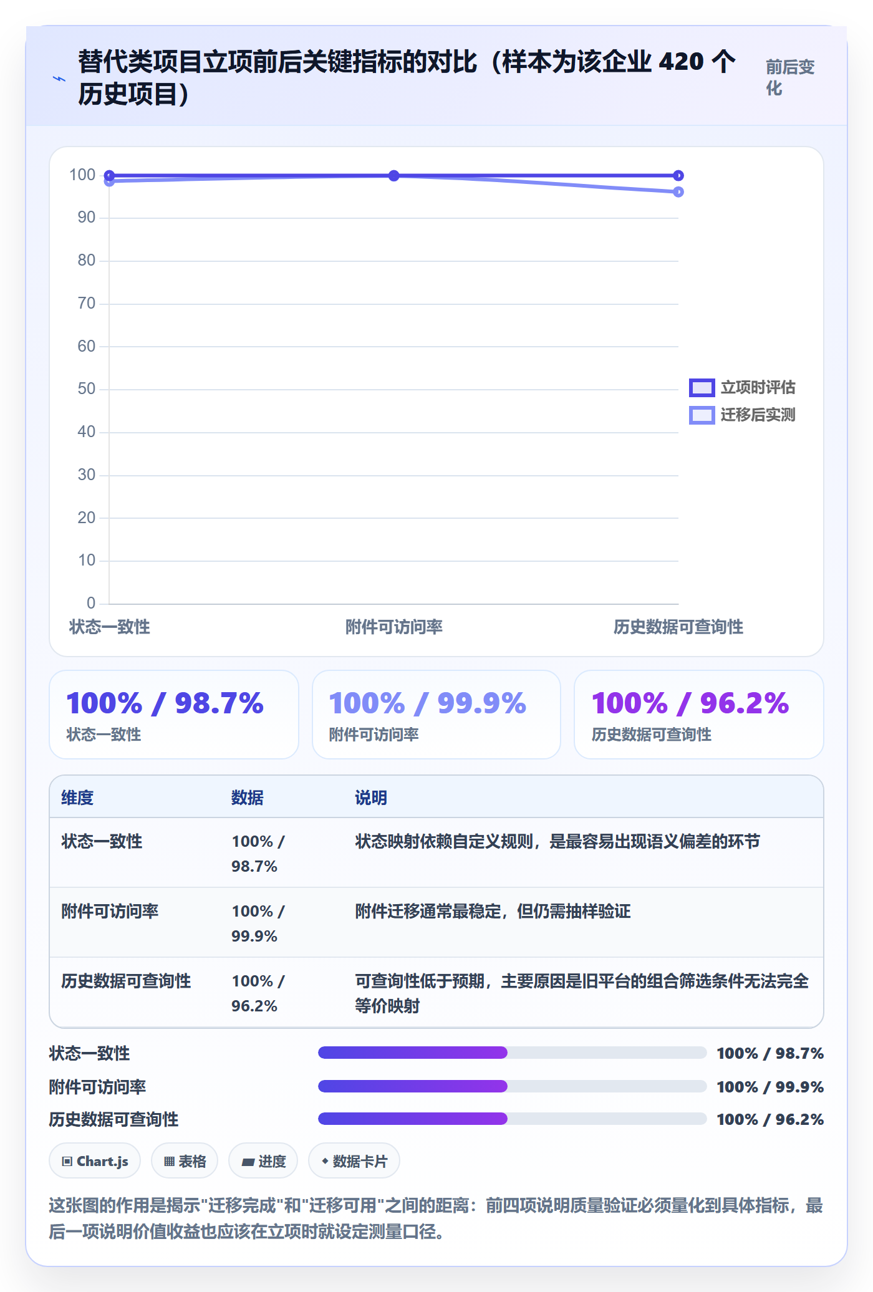Click the 迁移后实测 point at 历史数据可查询性
Screen dimensions: 873x1292
678,192
